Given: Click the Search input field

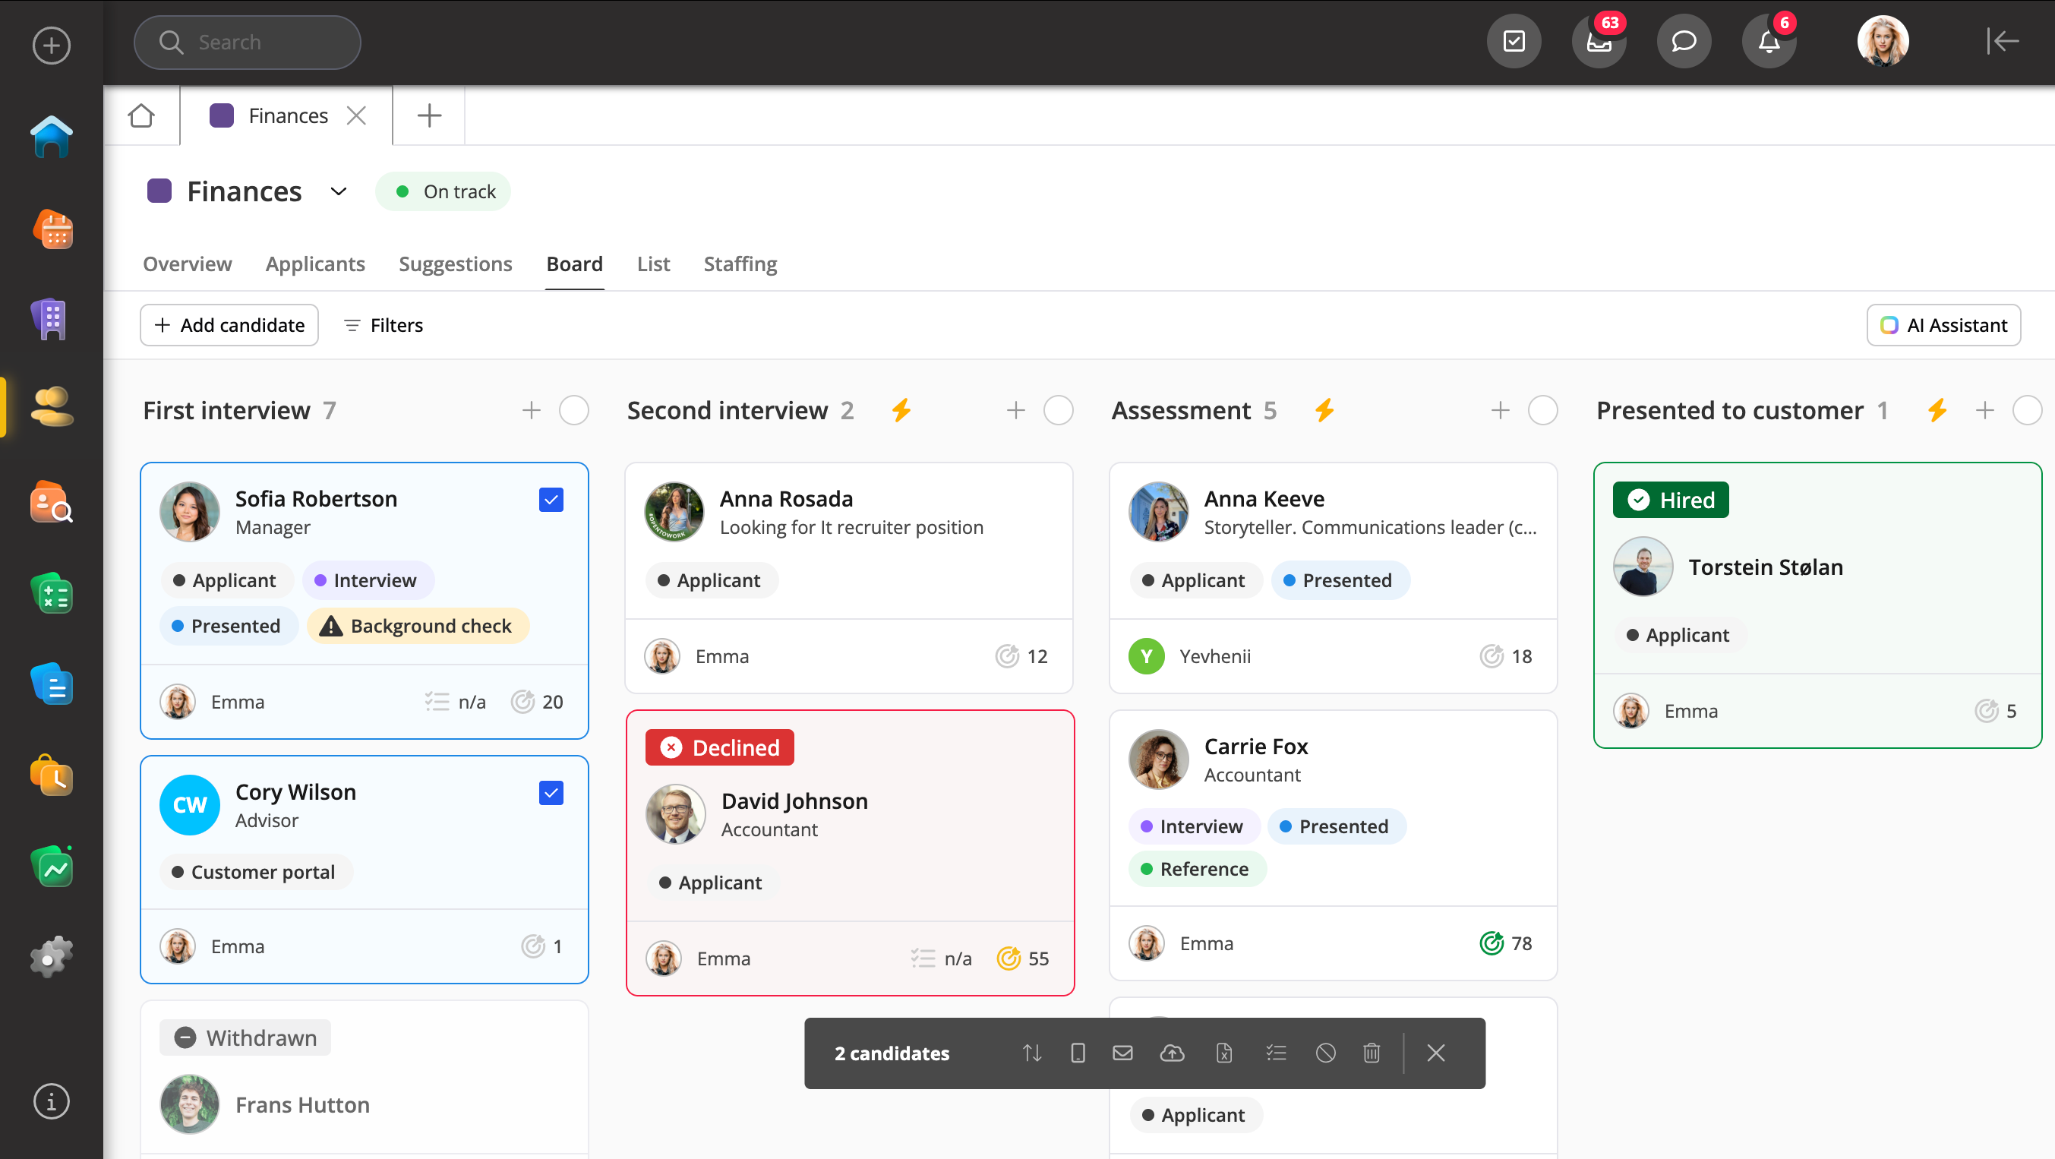Looking at the screenshot, I should coord(248,43).
